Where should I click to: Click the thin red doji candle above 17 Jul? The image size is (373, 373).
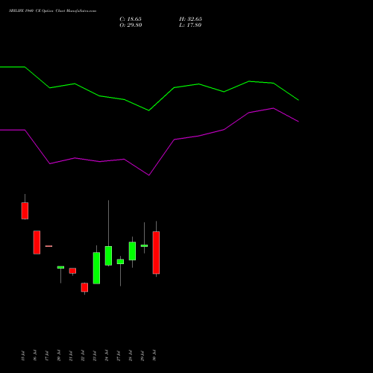[x=48, y=246]
